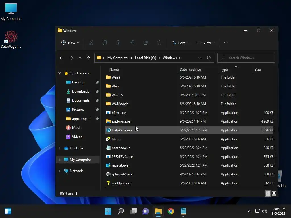Open taskbar Search magnifier
Screen dimensions: 291x218
tap(120, 211)
